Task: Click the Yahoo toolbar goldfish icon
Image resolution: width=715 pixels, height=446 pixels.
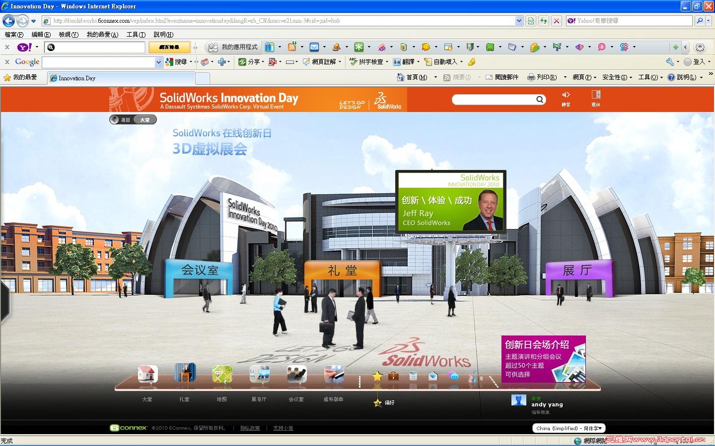Action: (426, 47)
